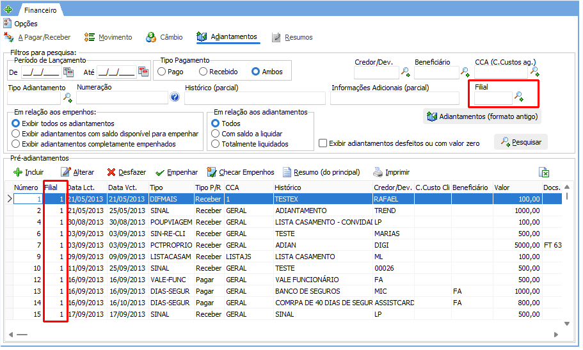Image resolution: width=583 pixels, height=350 pixels.
Task: Click the Histórico (parcial) input field
Action: [x=255, y=98]
